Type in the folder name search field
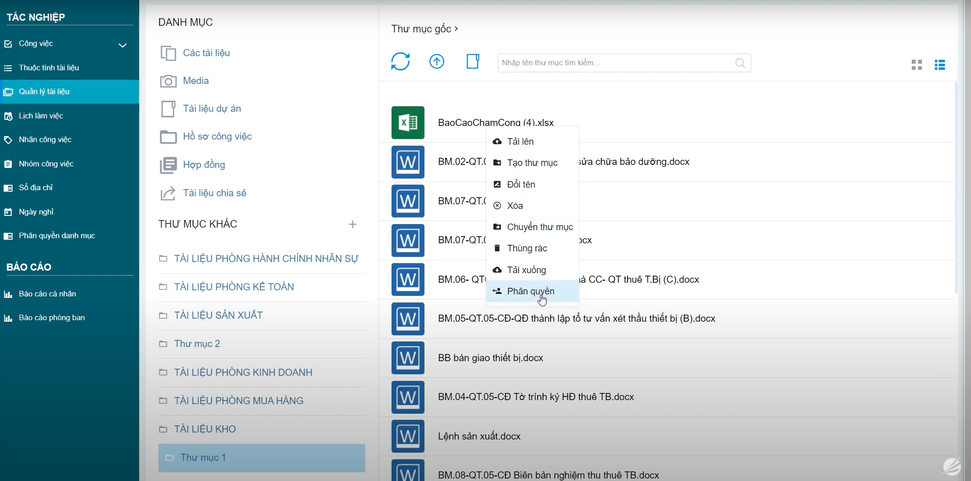This screenshot has height=481, width=971. pyautogui.click(x=613, y=63)
